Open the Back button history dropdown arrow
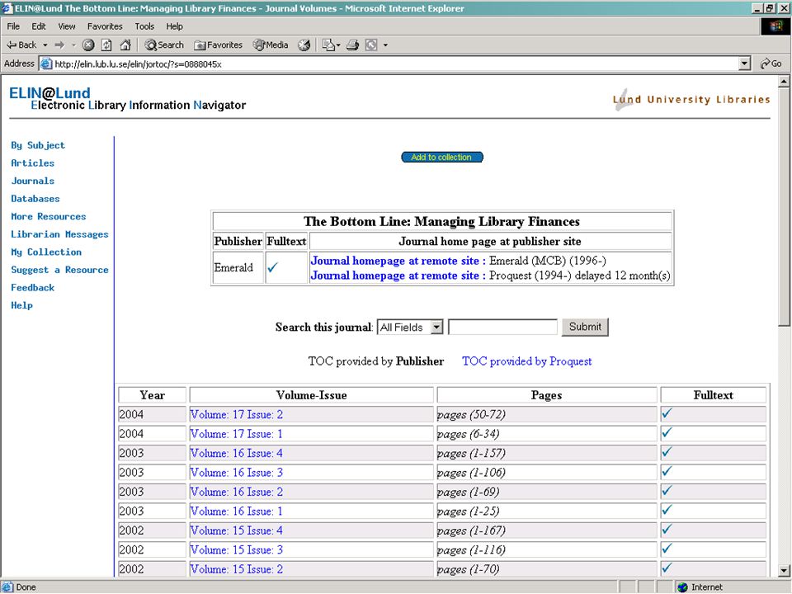This screenshot has width=792, height=594. (x=45, y=45)
